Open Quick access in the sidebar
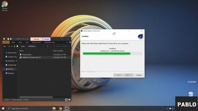The image size is (198, 111). (11, 53)
